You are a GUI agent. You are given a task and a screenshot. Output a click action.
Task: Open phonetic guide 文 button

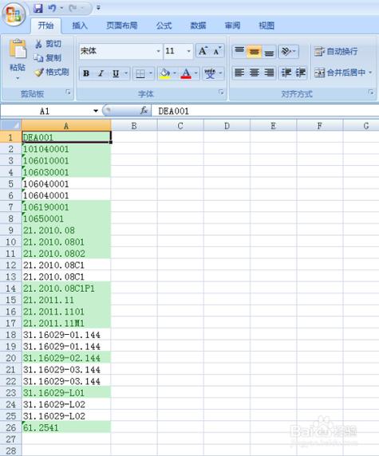click(x=210, y=73)
